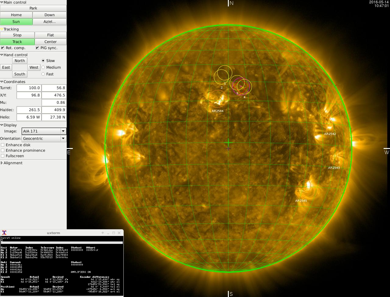390x297 pixels.
Task: Select the AR2544 active region marker
Action: [x=217, y=98]
